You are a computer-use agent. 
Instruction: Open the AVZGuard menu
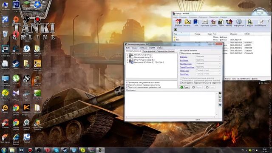point(143,48)
